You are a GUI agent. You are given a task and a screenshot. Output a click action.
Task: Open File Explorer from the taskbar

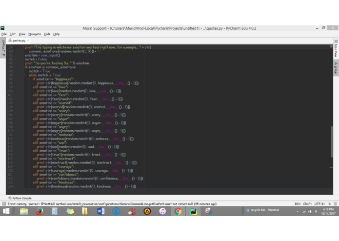click(x=24, y=211)
